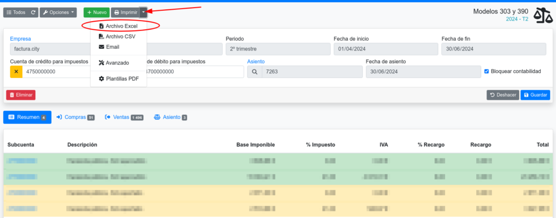The width and height of the screenshot is (556, 218).
Task: Click the Deshacer undo button
Action: tap(502, 95)
